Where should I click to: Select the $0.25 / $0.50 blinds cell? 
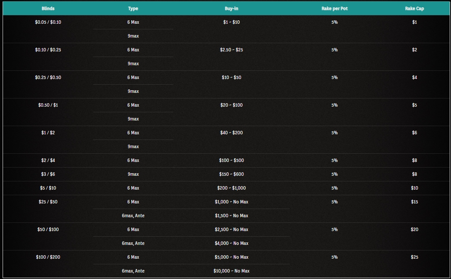(48, 78)
